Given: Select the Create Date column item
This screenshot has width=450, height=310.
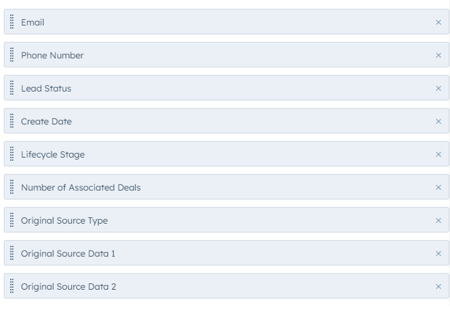Looking at the screenshot, I should pos(226,121).
